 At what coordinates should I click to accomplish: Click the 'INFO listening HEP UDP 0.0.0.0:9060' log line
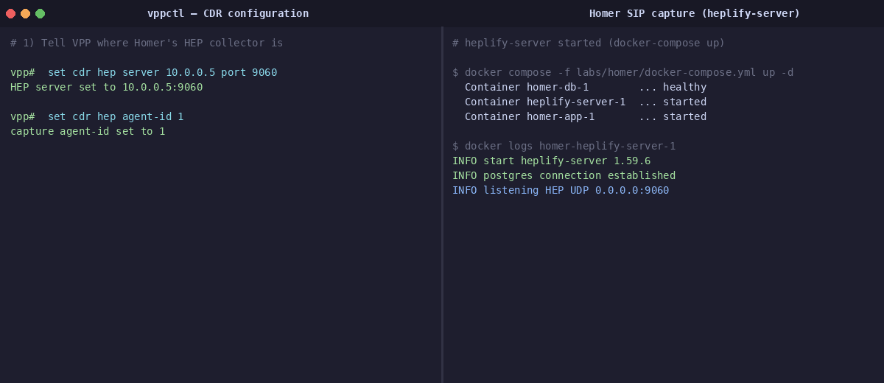tap(561, 190)
